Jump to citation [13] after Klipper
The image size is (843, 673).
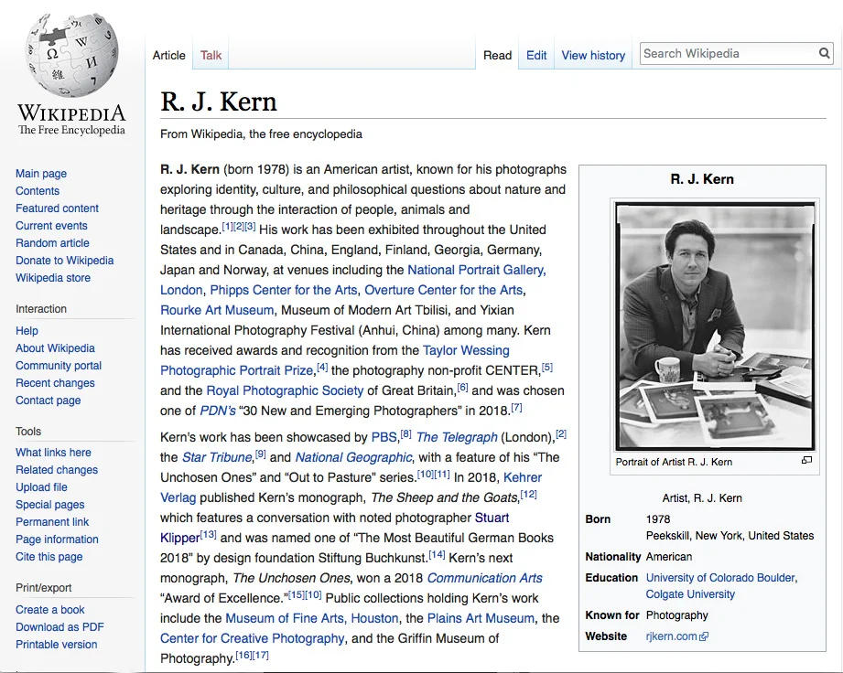point(208,534)
